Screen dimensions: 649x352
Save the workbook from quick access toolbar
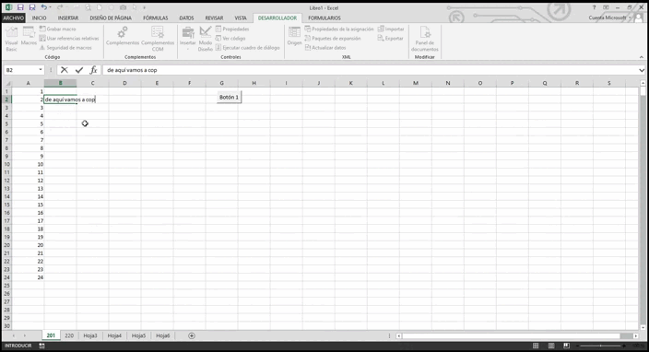point(20,7)
